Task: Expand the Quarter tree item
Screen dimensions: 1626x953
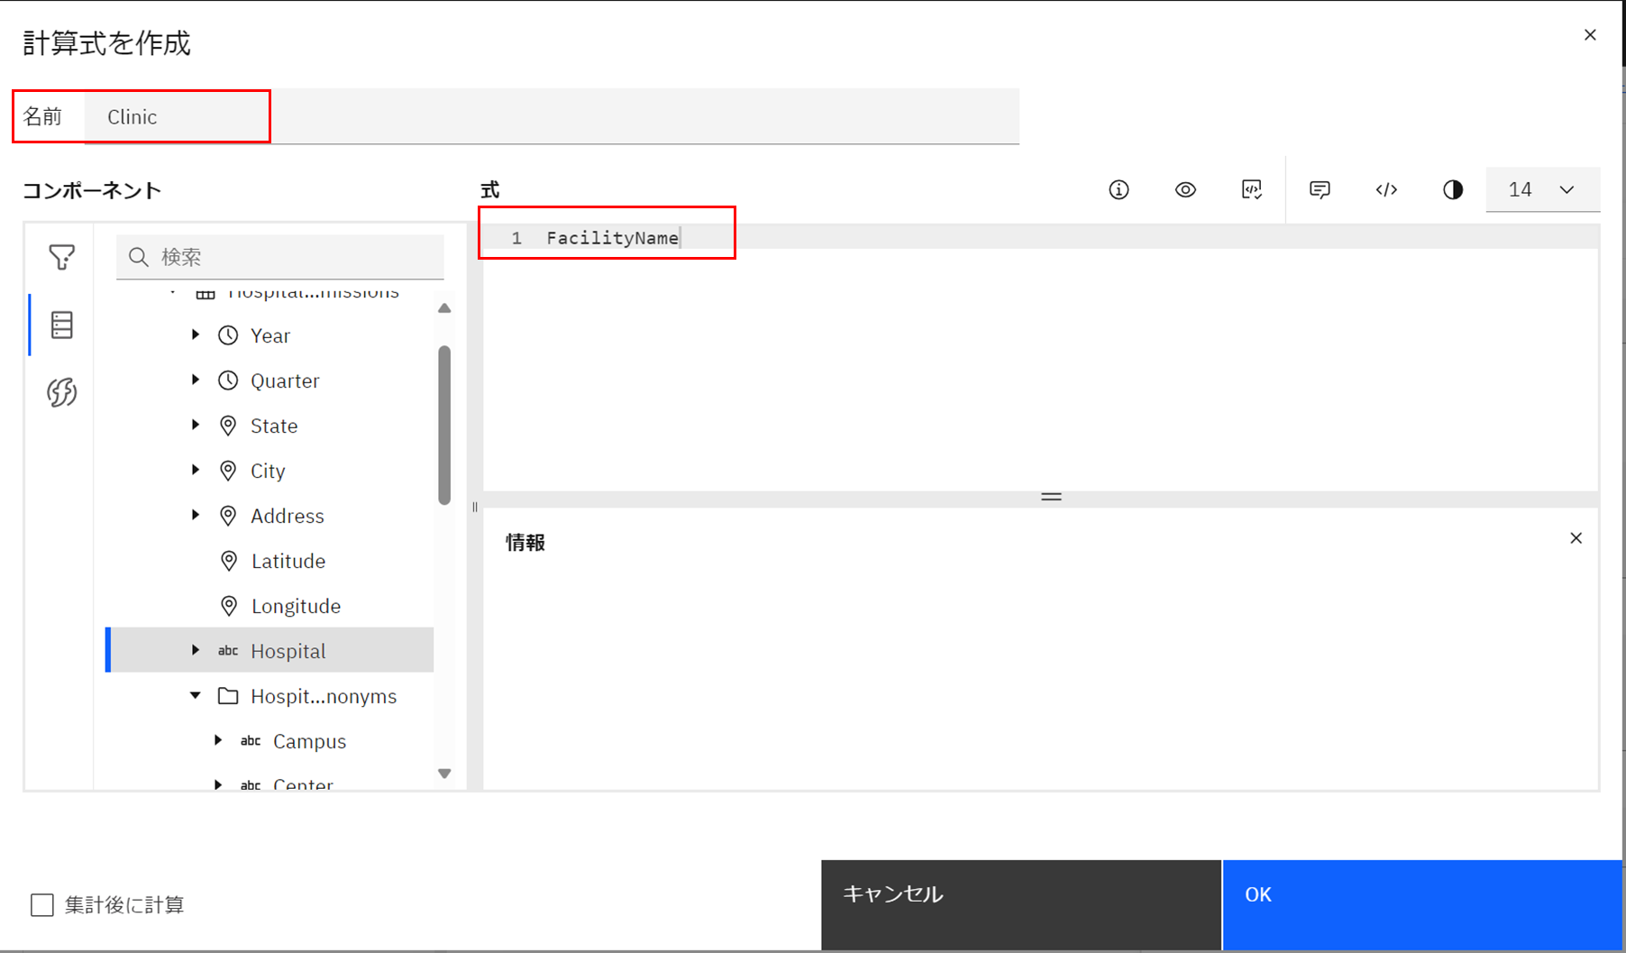Action: pos(196,380)
